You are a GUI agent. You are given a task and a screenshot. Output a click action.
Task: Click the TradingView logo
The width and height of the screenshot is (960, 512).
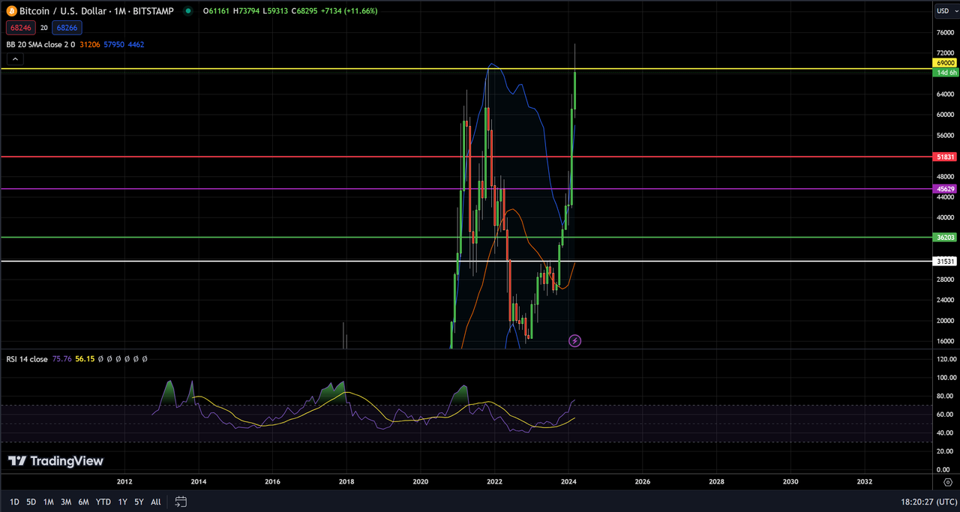(55, 461)
